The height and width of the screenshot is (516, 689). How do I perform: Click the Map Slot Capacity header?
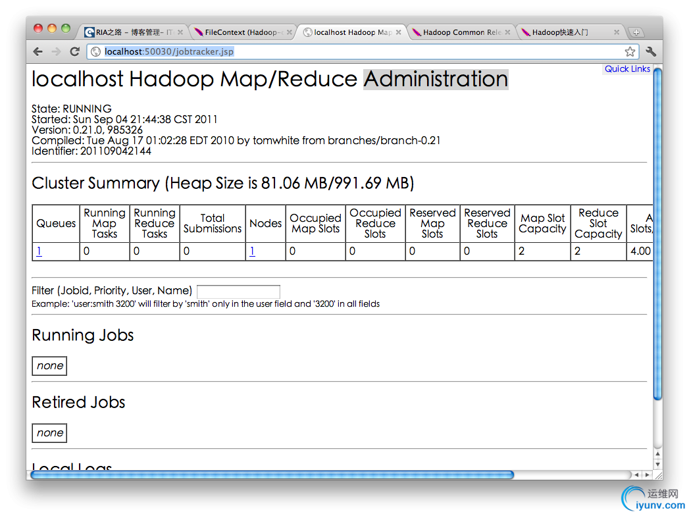tap(543, 223)
